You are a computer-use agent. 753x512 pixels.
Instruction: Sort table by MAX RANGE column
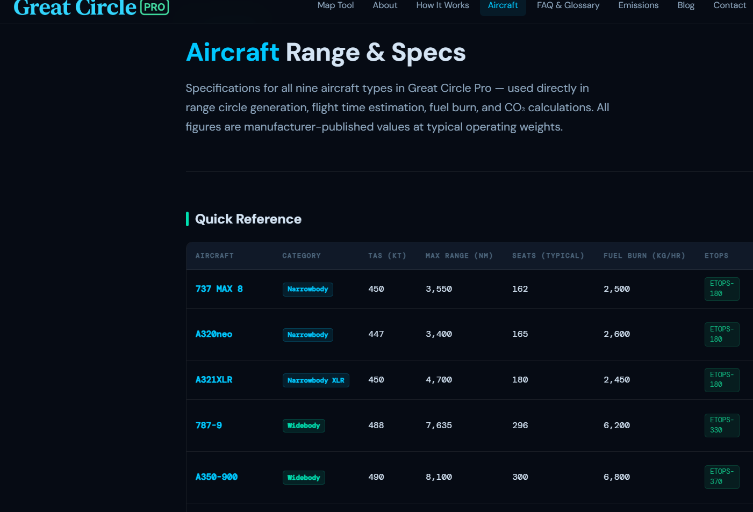(459, 256)
